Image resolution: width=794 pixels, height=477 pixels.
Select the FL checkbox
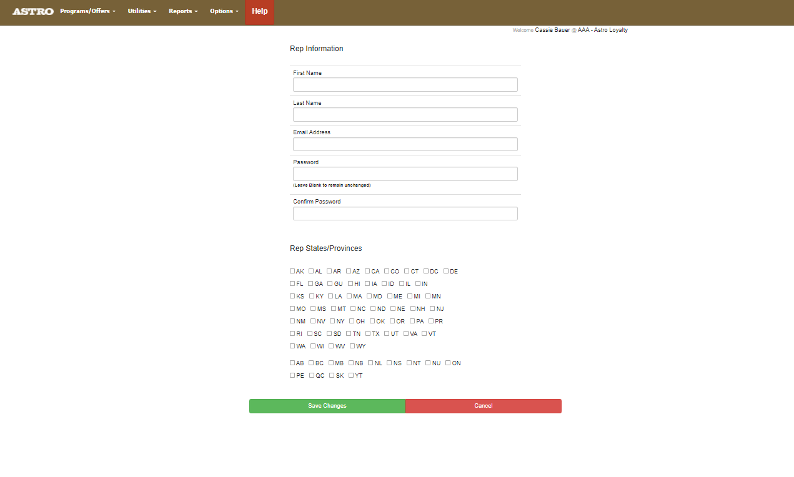point(292,283)
